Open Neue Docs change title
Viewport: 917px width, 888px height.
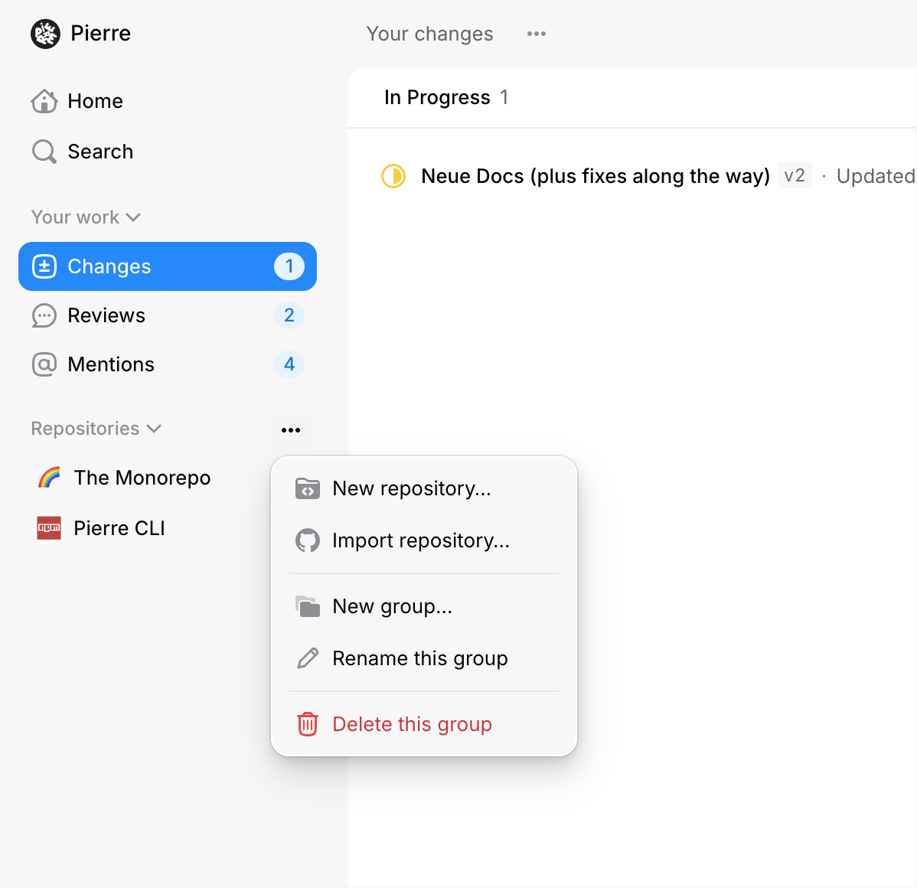coord(595,176)
